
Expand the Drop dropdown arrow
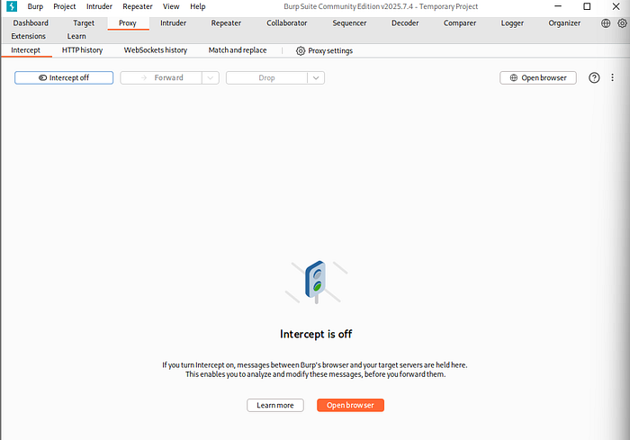[x=316, y=77]
